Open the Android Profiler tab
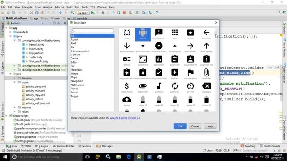 [x=64, y=146]
